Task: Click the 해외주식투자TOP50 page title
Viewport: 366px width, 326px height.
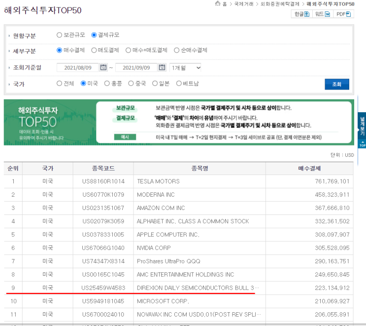Action: pyautogui.click(x=43, y=10)
